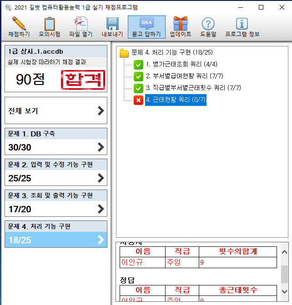Expand 전체 보기 panel
292x305 pixels.
coord(56,110)
